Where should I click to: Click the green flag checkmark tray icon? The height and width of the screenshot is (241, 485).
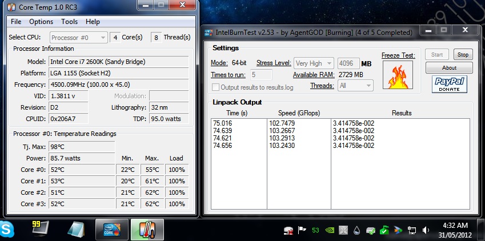(x=384, y=230)
